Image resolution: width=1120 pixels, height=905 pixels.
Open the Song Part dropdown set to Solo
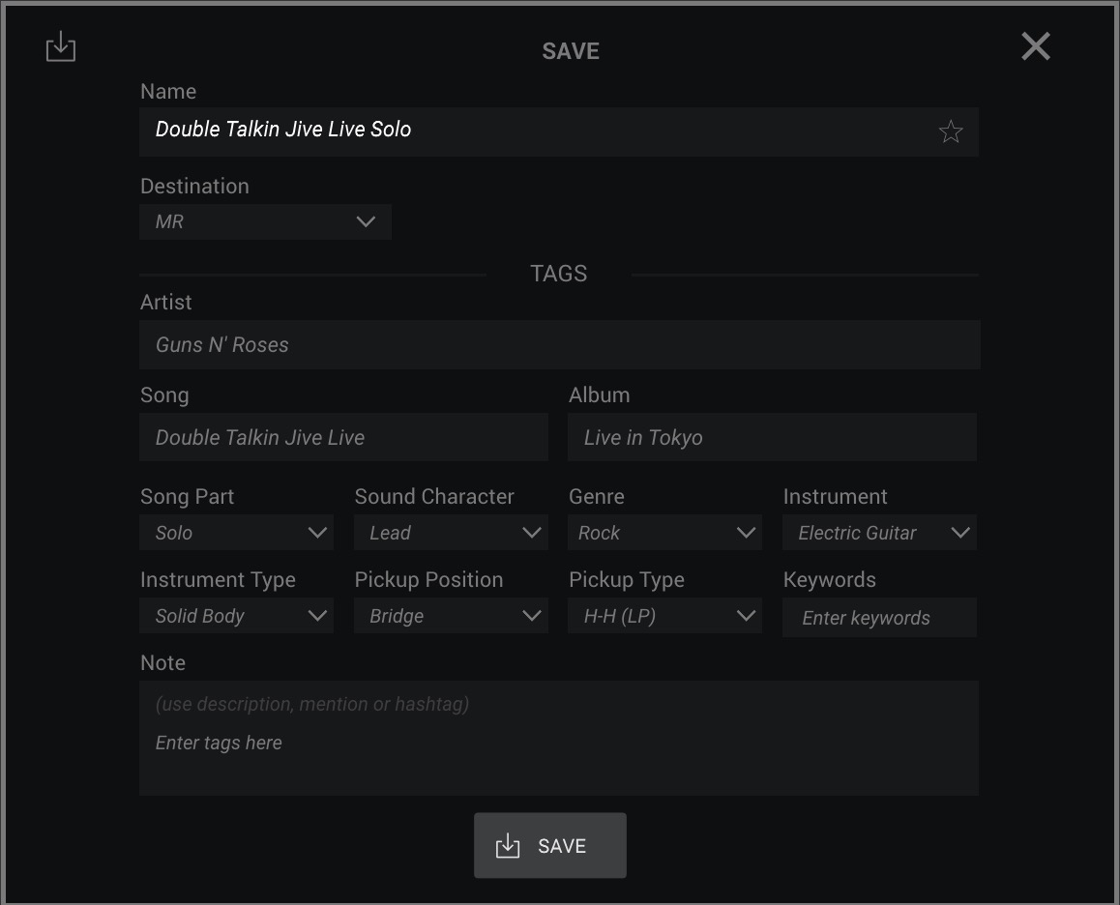236,533
